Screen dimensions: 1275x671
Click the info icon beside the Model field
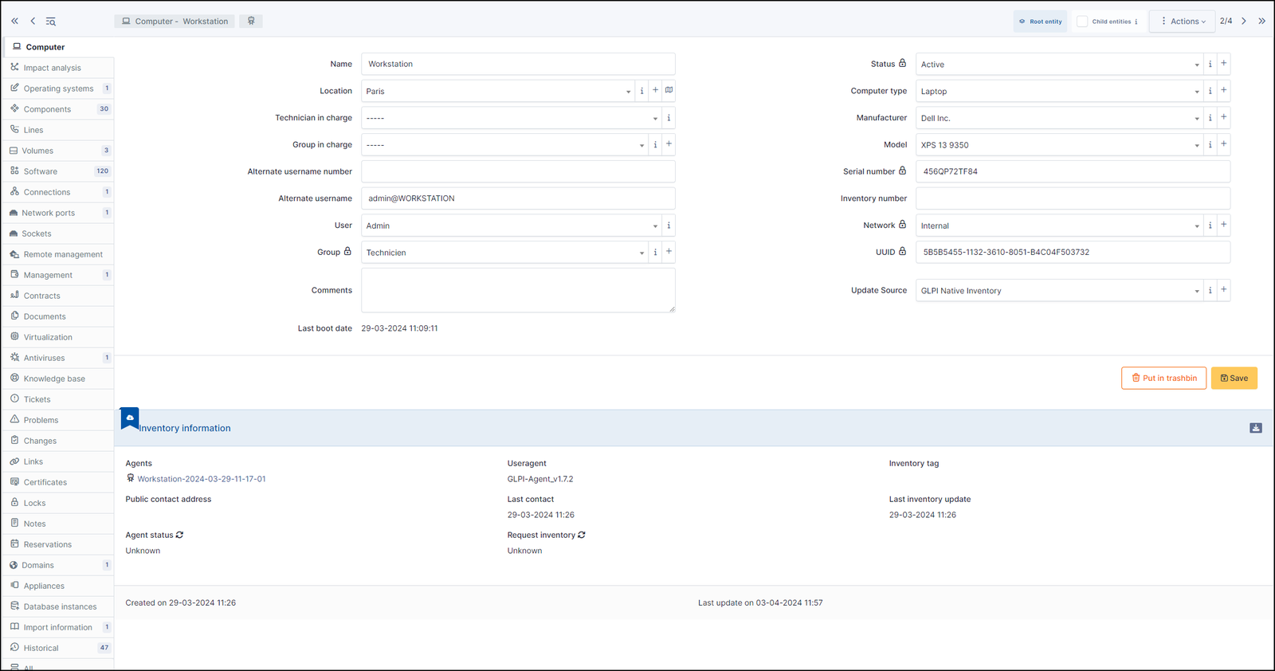tap(1210, 145)
